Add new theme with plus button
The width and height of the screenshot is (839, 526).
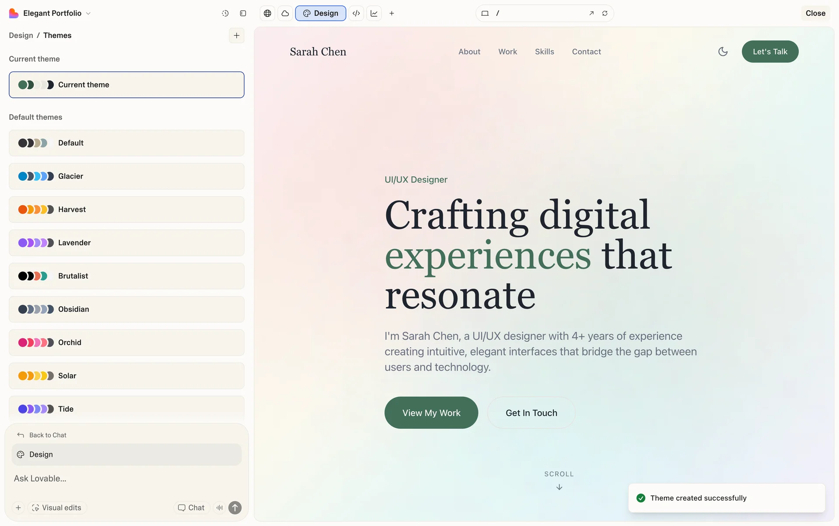point(236,35)
